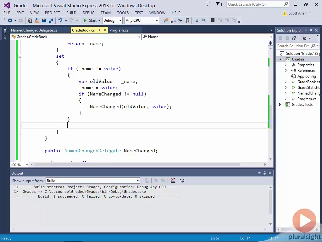This screenshot has height=242, width=322.
Task: Toggle auto hide pin on Output pane
Action: (x=264, y=173)
